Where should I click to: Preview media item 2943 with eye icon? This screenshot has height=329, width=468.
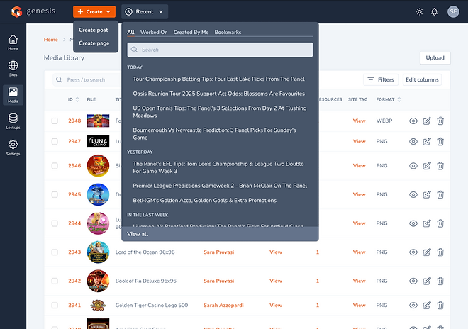pos(413,252)
